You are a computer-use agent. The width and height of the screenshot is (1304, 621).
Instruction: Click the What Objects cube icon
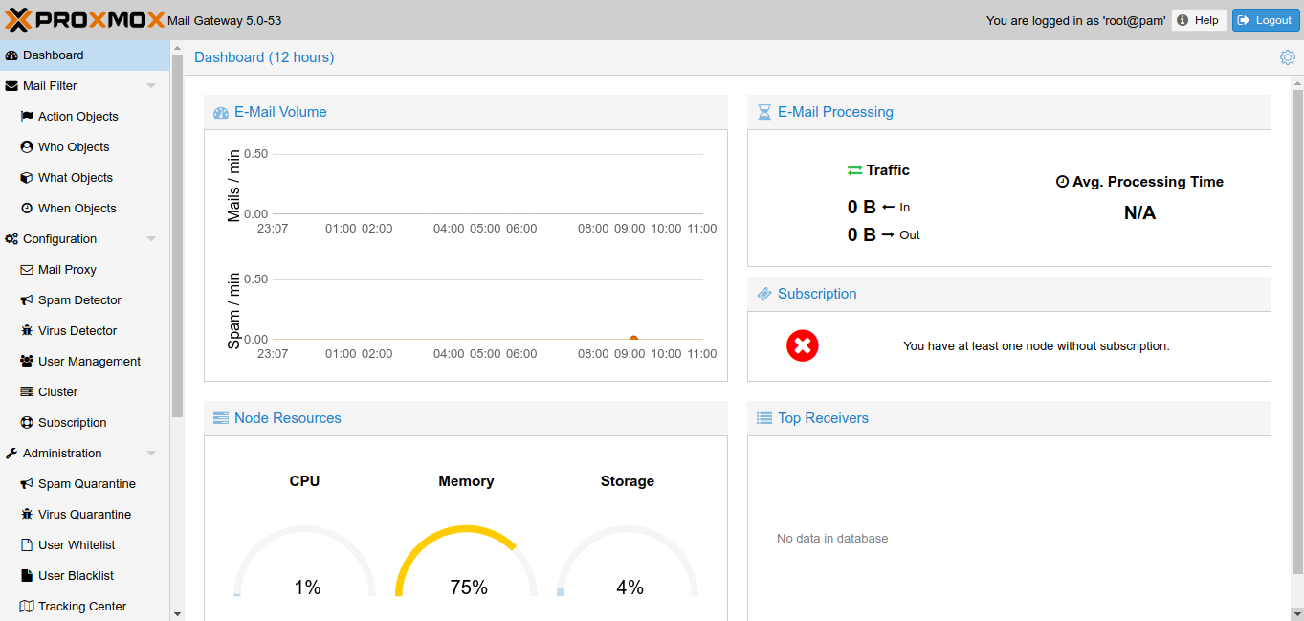click(x=27, y=178)
